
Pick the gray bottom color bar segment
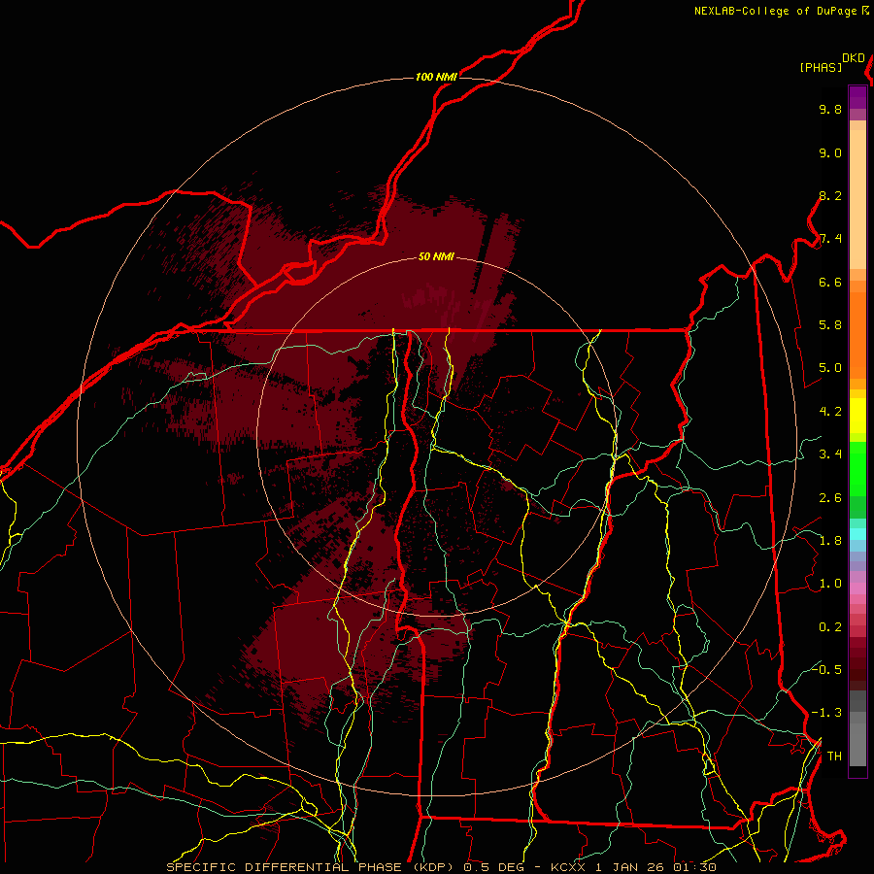[857, 739]
